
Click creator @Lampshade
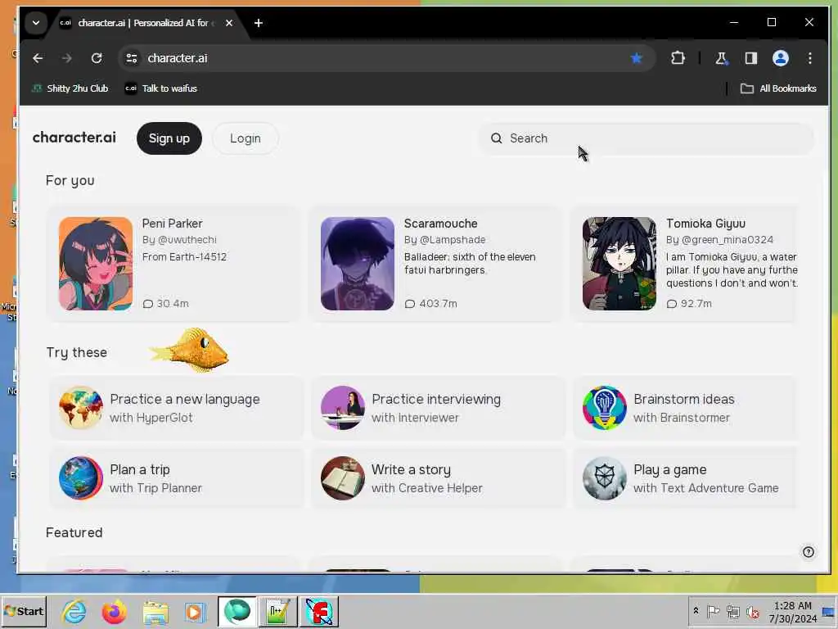[x=453, y=240]
